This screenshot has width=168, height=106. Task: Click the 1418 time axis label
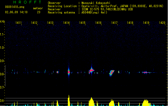point(130,23)
